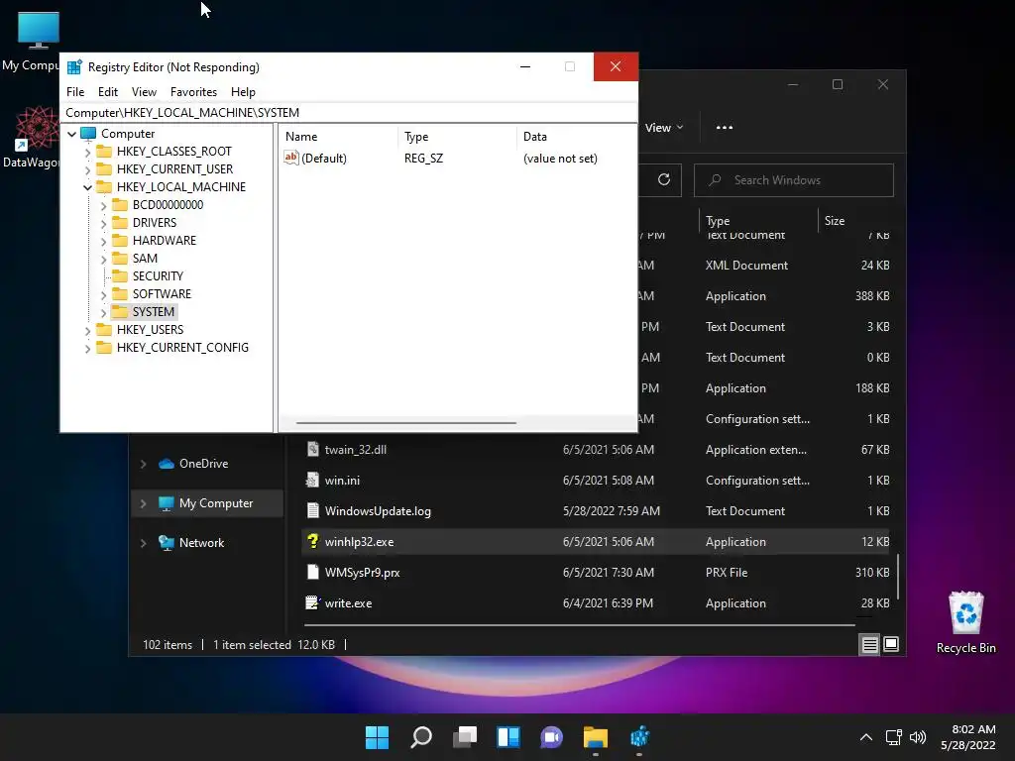This screenshot has width=1015, height=761.
Task: Select the SYSTEM key label
Action: (153, 311)
